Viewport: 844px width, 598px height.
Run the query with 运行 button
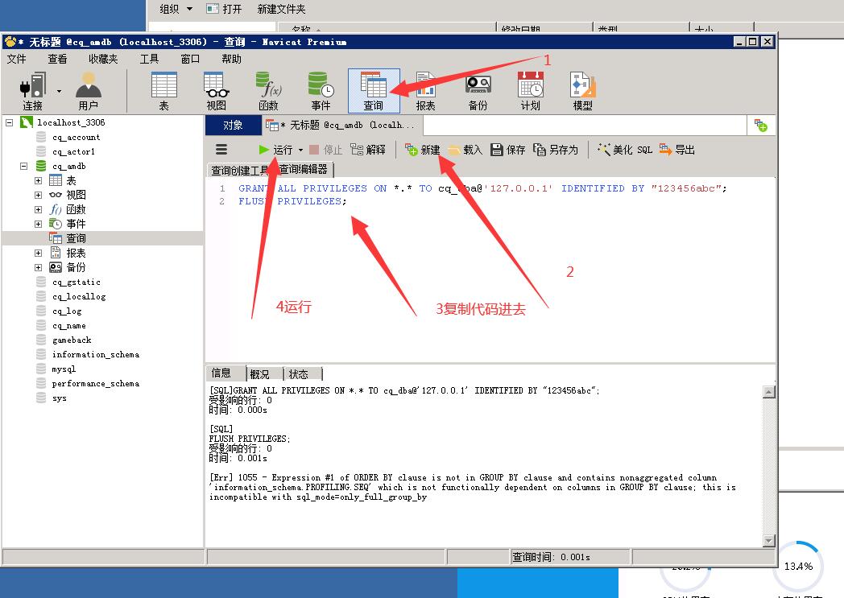(x=275, y=150)
